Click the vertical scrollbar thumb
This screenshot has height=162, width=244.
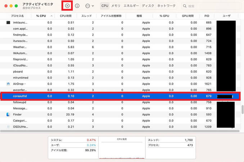tap(243, 109)
